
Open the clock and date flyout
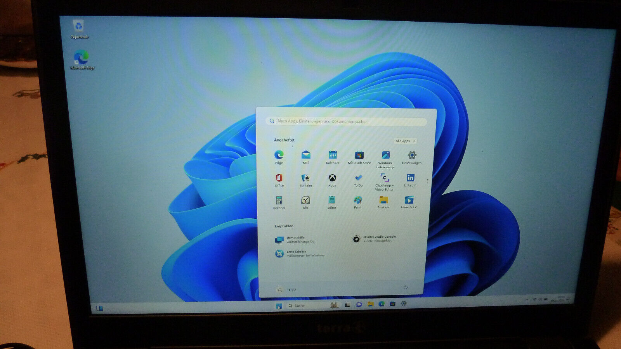pos(558,299)
